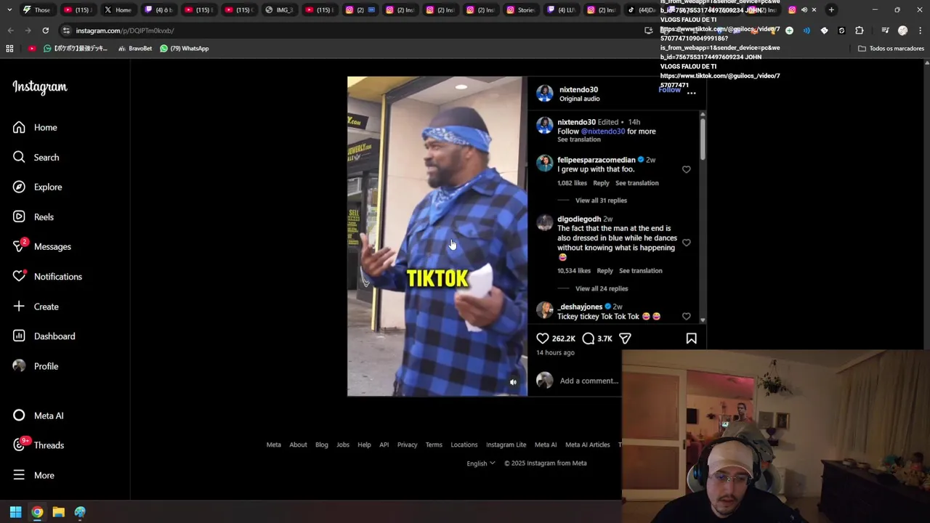The width and height of the screenshot is (930, 523).
Task: Click Create new post
Action: tap(36, 307)
